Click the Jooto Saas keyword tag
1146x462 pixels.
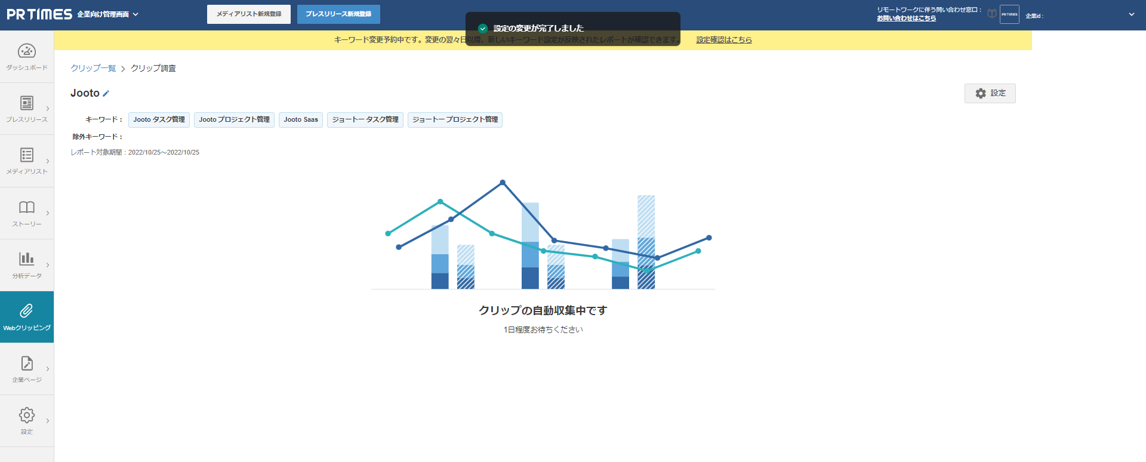pyautogui.click(x=301, y=120)
